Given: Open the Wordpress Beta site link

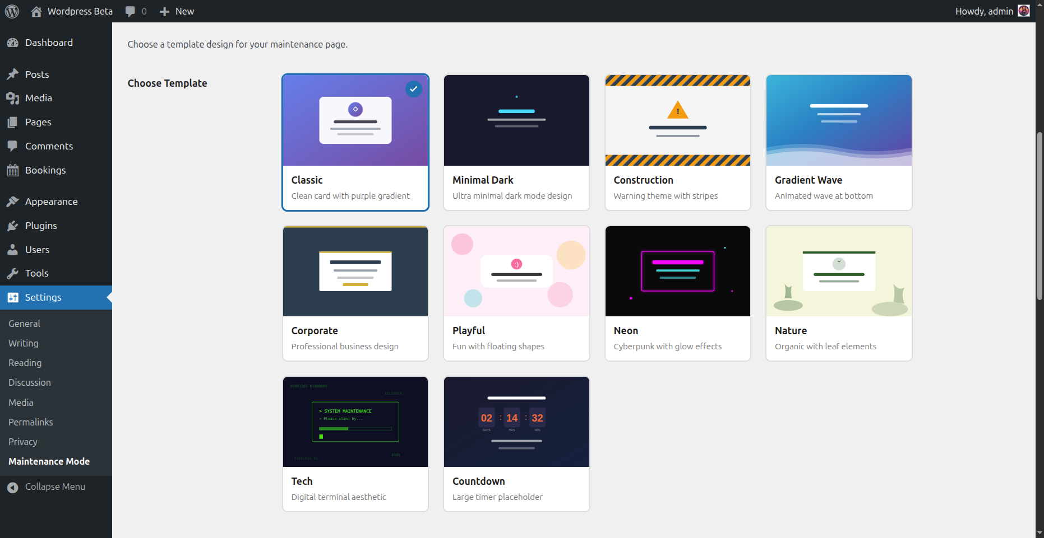Looking at the screenshot, I should (80, 11).
